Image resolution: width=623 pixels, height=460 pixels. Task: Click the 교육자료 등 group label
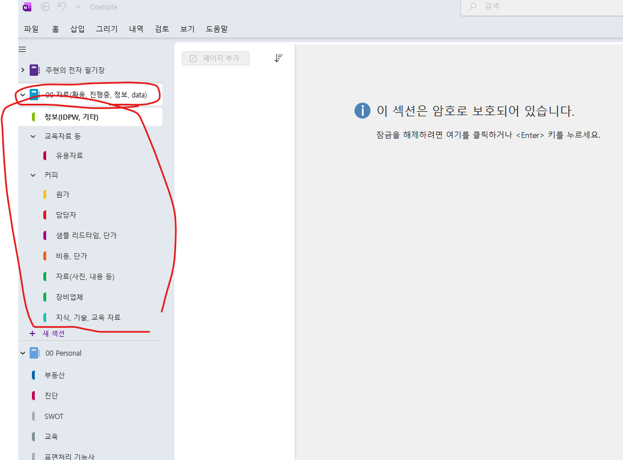62,136
